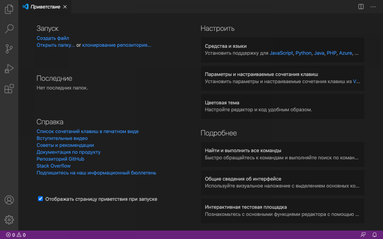Open the Run and Debug panel
The image size is (383, 239).
pyautogui.click(x=9, y=69)
